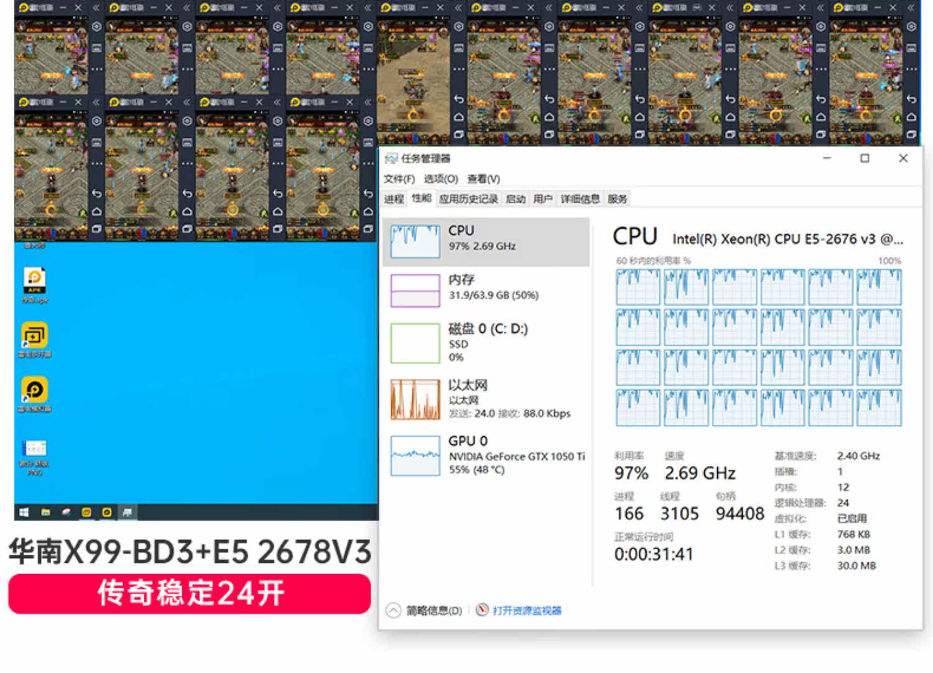Image resolution: width=933 pixels, height=673 pixels.
Task: Go to the 启动 tab
Action: [516, 199]
